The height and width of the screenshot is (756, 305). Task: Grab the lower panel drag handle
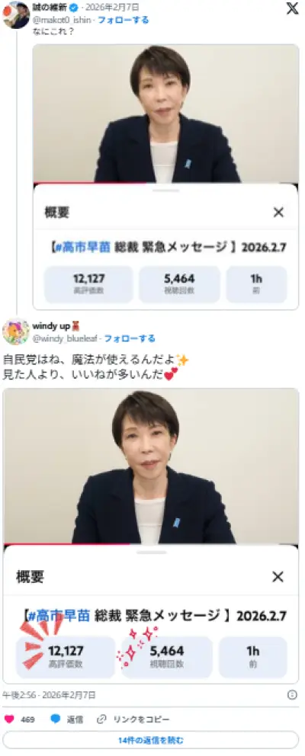151,552
